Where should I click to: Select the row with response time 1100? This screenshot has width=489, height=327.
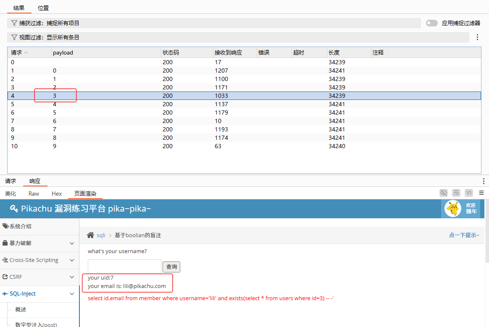pos(244,79)
